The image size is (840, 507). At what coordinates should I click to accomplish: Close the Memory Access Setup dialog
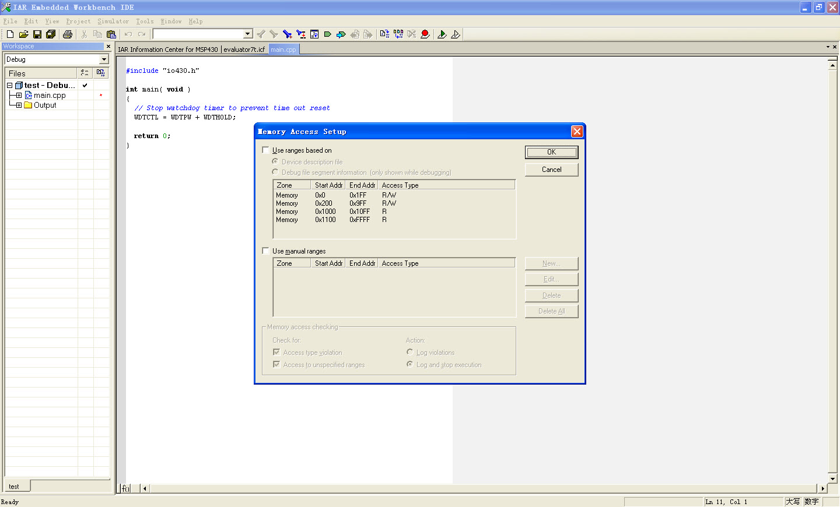coord(577,131)
